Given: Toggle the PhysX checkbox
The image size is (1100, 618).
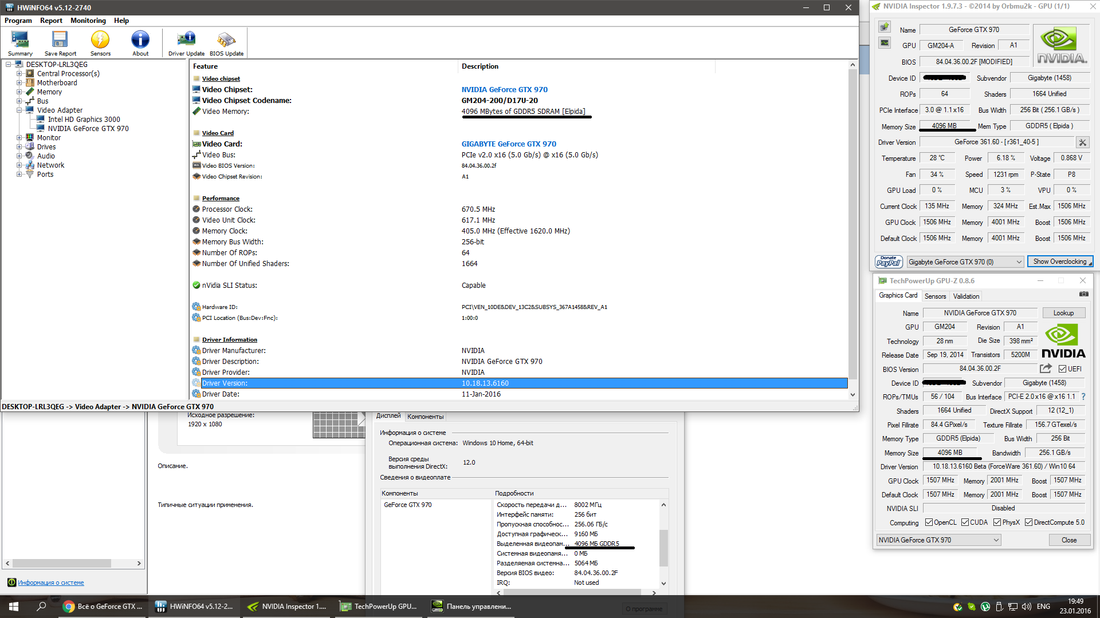Looking at the screenshot, I should tap(997, 522).
